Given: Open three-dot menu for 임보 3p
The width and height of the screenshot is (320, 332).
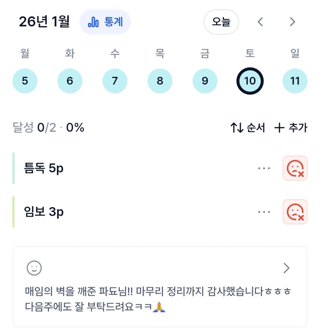Looking at the screenshot, I should (264, 212).
